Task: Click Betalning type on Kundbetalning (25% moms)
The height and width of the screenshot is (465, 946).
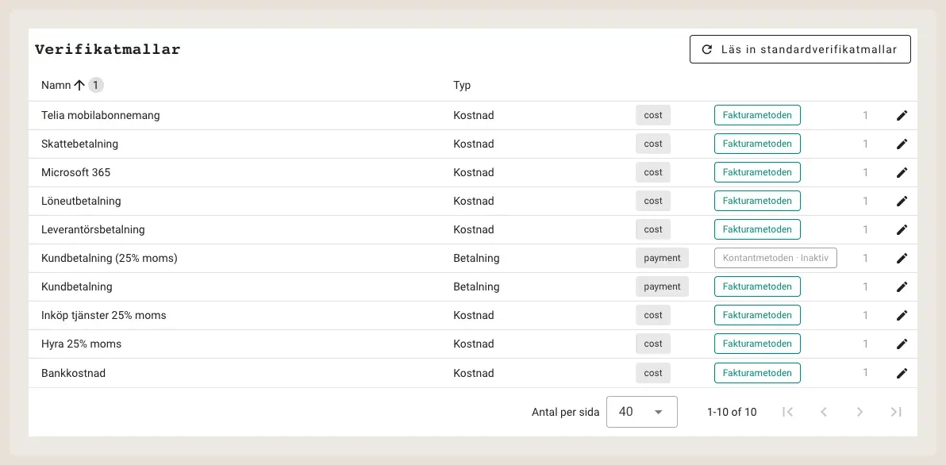Action: 477,258
